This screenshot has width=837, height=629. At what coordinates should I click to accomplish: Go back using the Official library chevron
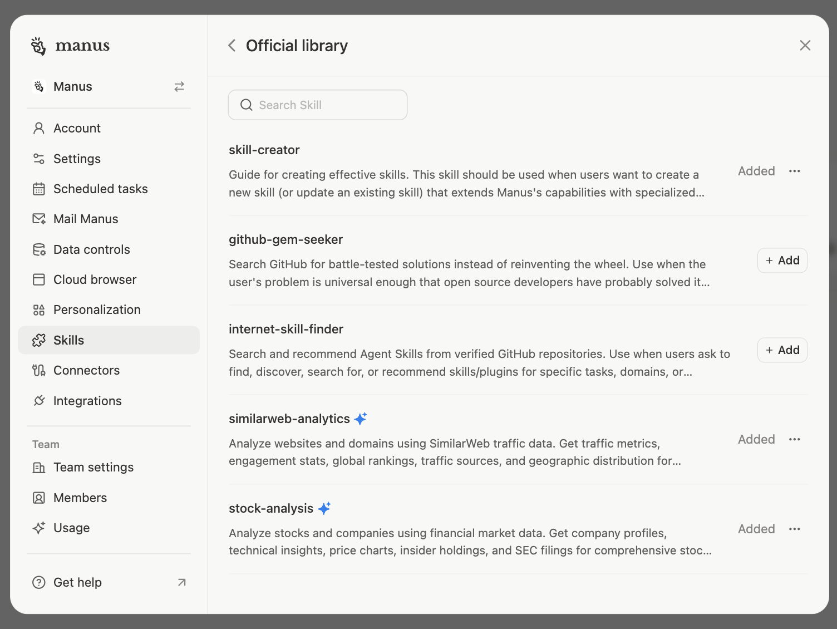pos(232,46)
